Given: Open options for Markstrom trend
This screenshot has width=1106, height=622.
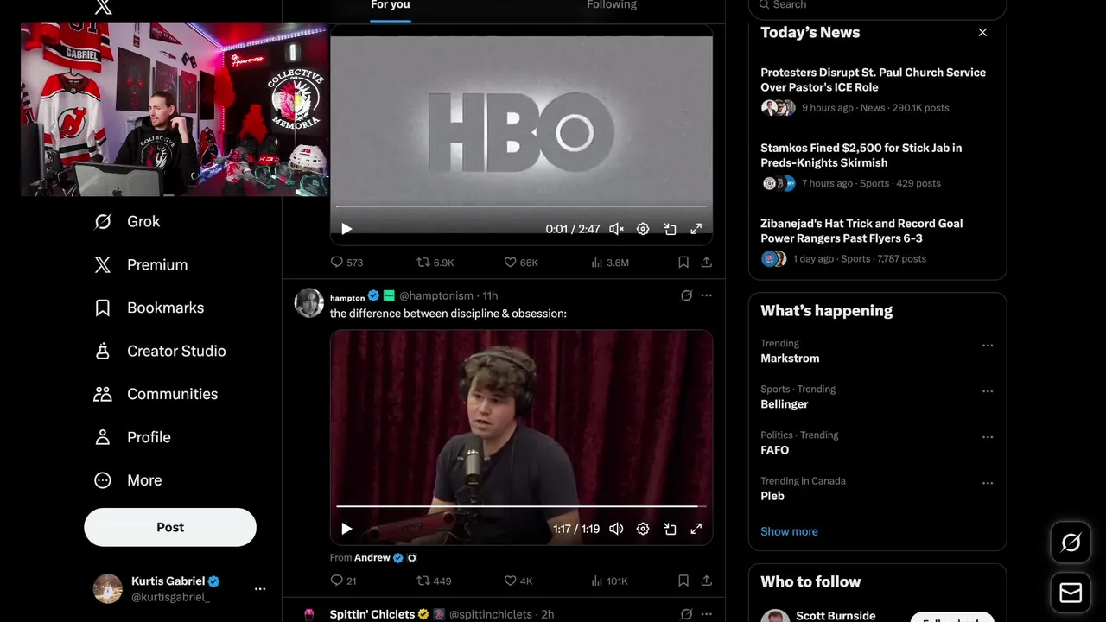Looking at the screenshot, I should (x=988, y=345).
